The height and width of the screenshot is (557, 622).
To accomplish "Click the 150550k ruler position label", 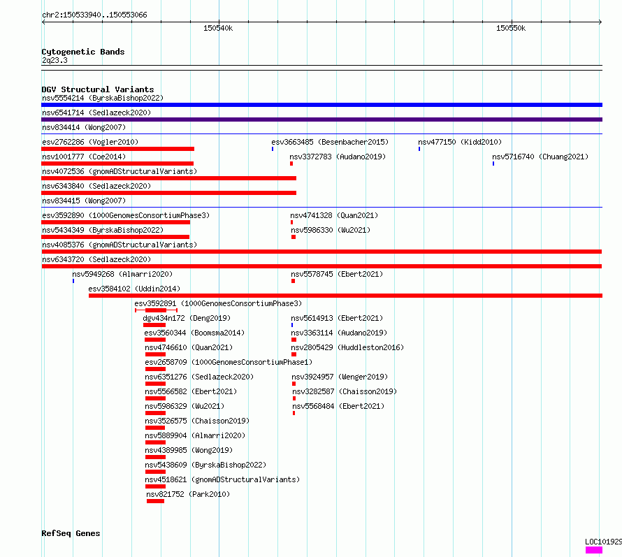I will pos(511,28).
